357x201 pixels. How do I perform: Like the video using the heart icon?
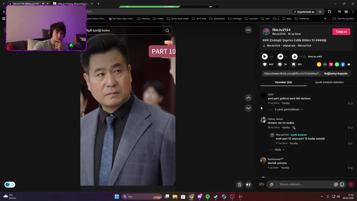point(265,64)
